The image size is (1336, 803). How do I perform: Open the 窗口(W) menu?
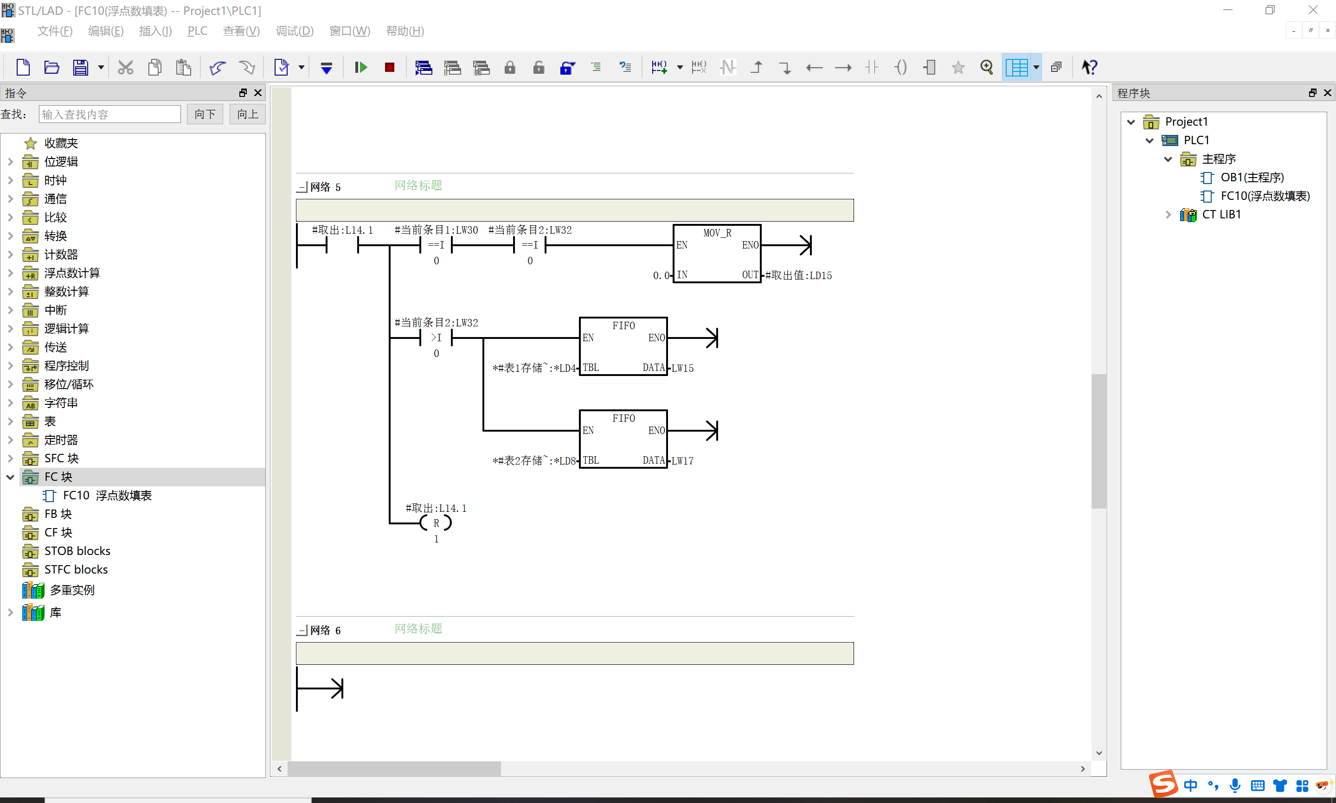coord(350,31)
